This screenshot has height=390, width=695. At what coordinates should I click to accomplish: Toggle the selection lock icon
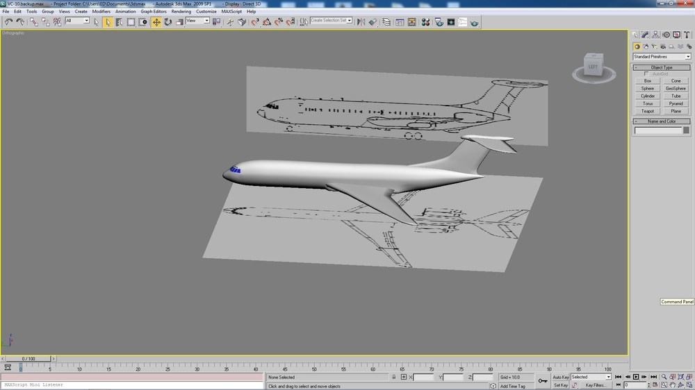pyautogui.click(x=393, y=378)
